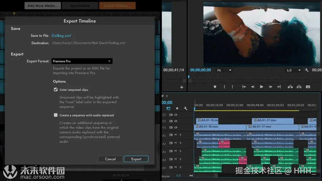Hide the V2 track with the eye icon
Screen dimensions: 322x181
click(x=176, y=121)
